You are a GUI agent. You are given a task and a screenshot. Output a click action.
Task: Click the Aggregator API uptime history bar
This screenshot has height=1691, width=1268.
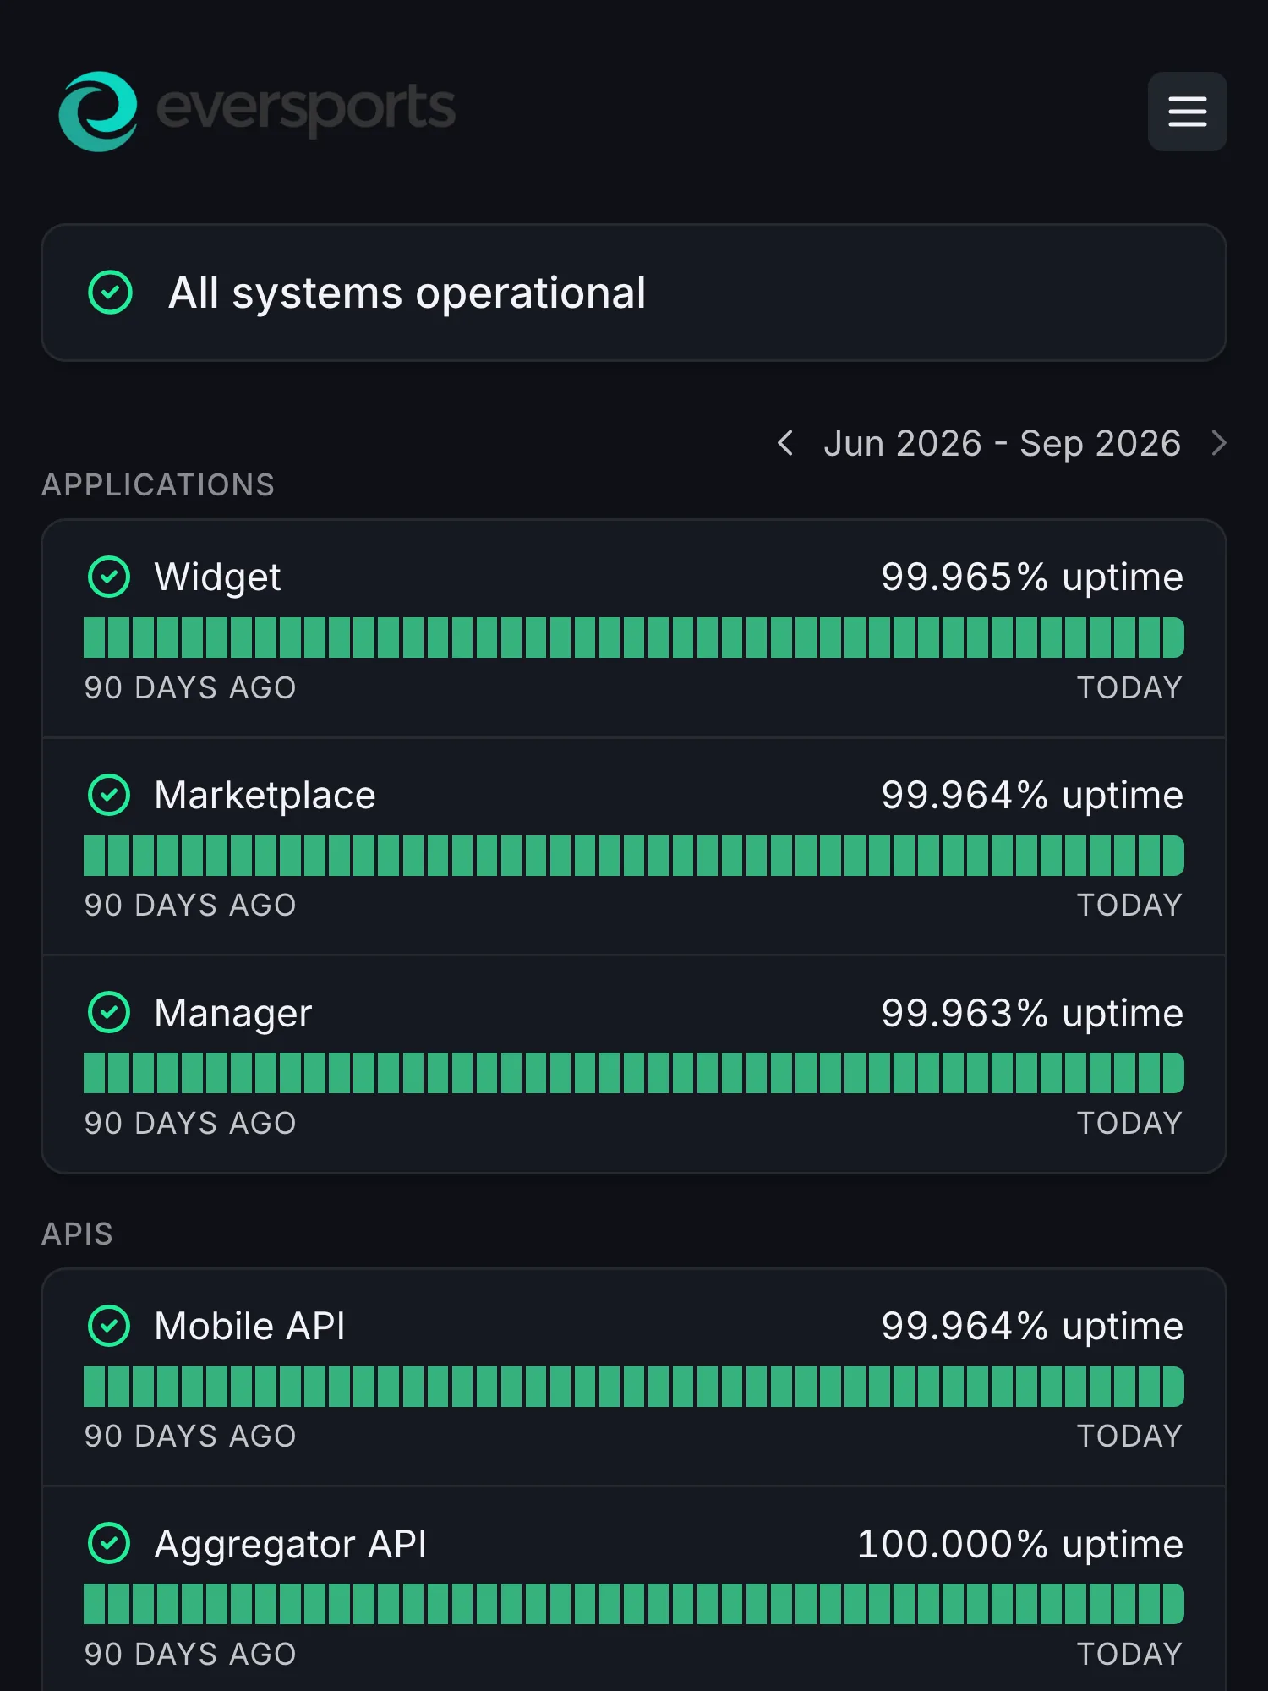(634, 1604)
